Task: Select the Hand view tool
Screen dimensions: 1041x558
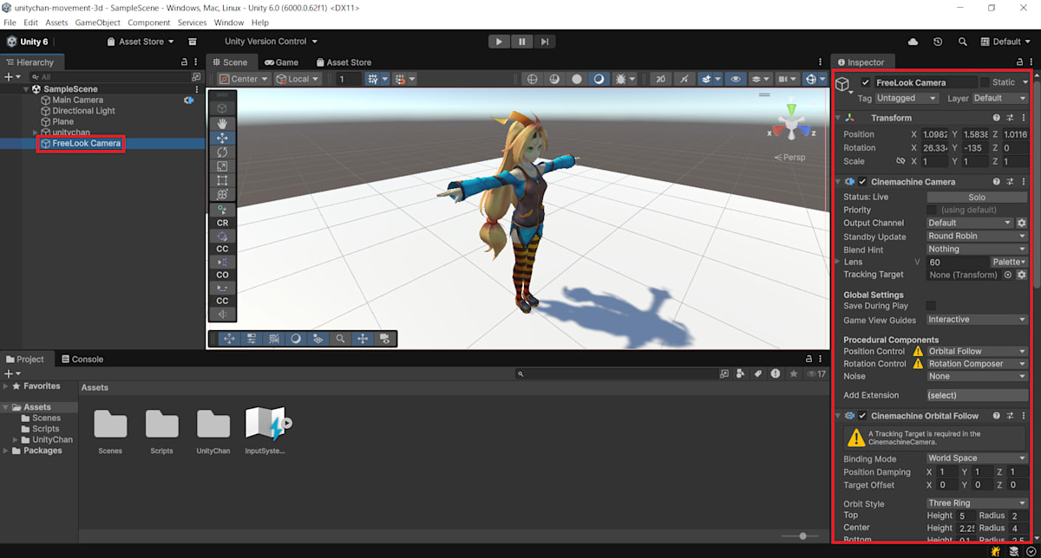Action: 222,124
